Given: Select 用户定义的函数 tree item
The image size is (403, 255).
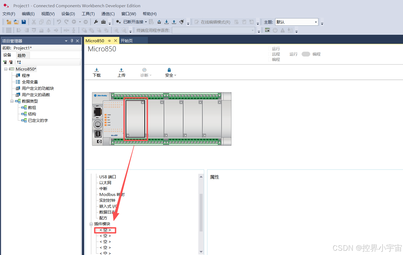Looking at the screenshot, I should coord(36,95).
